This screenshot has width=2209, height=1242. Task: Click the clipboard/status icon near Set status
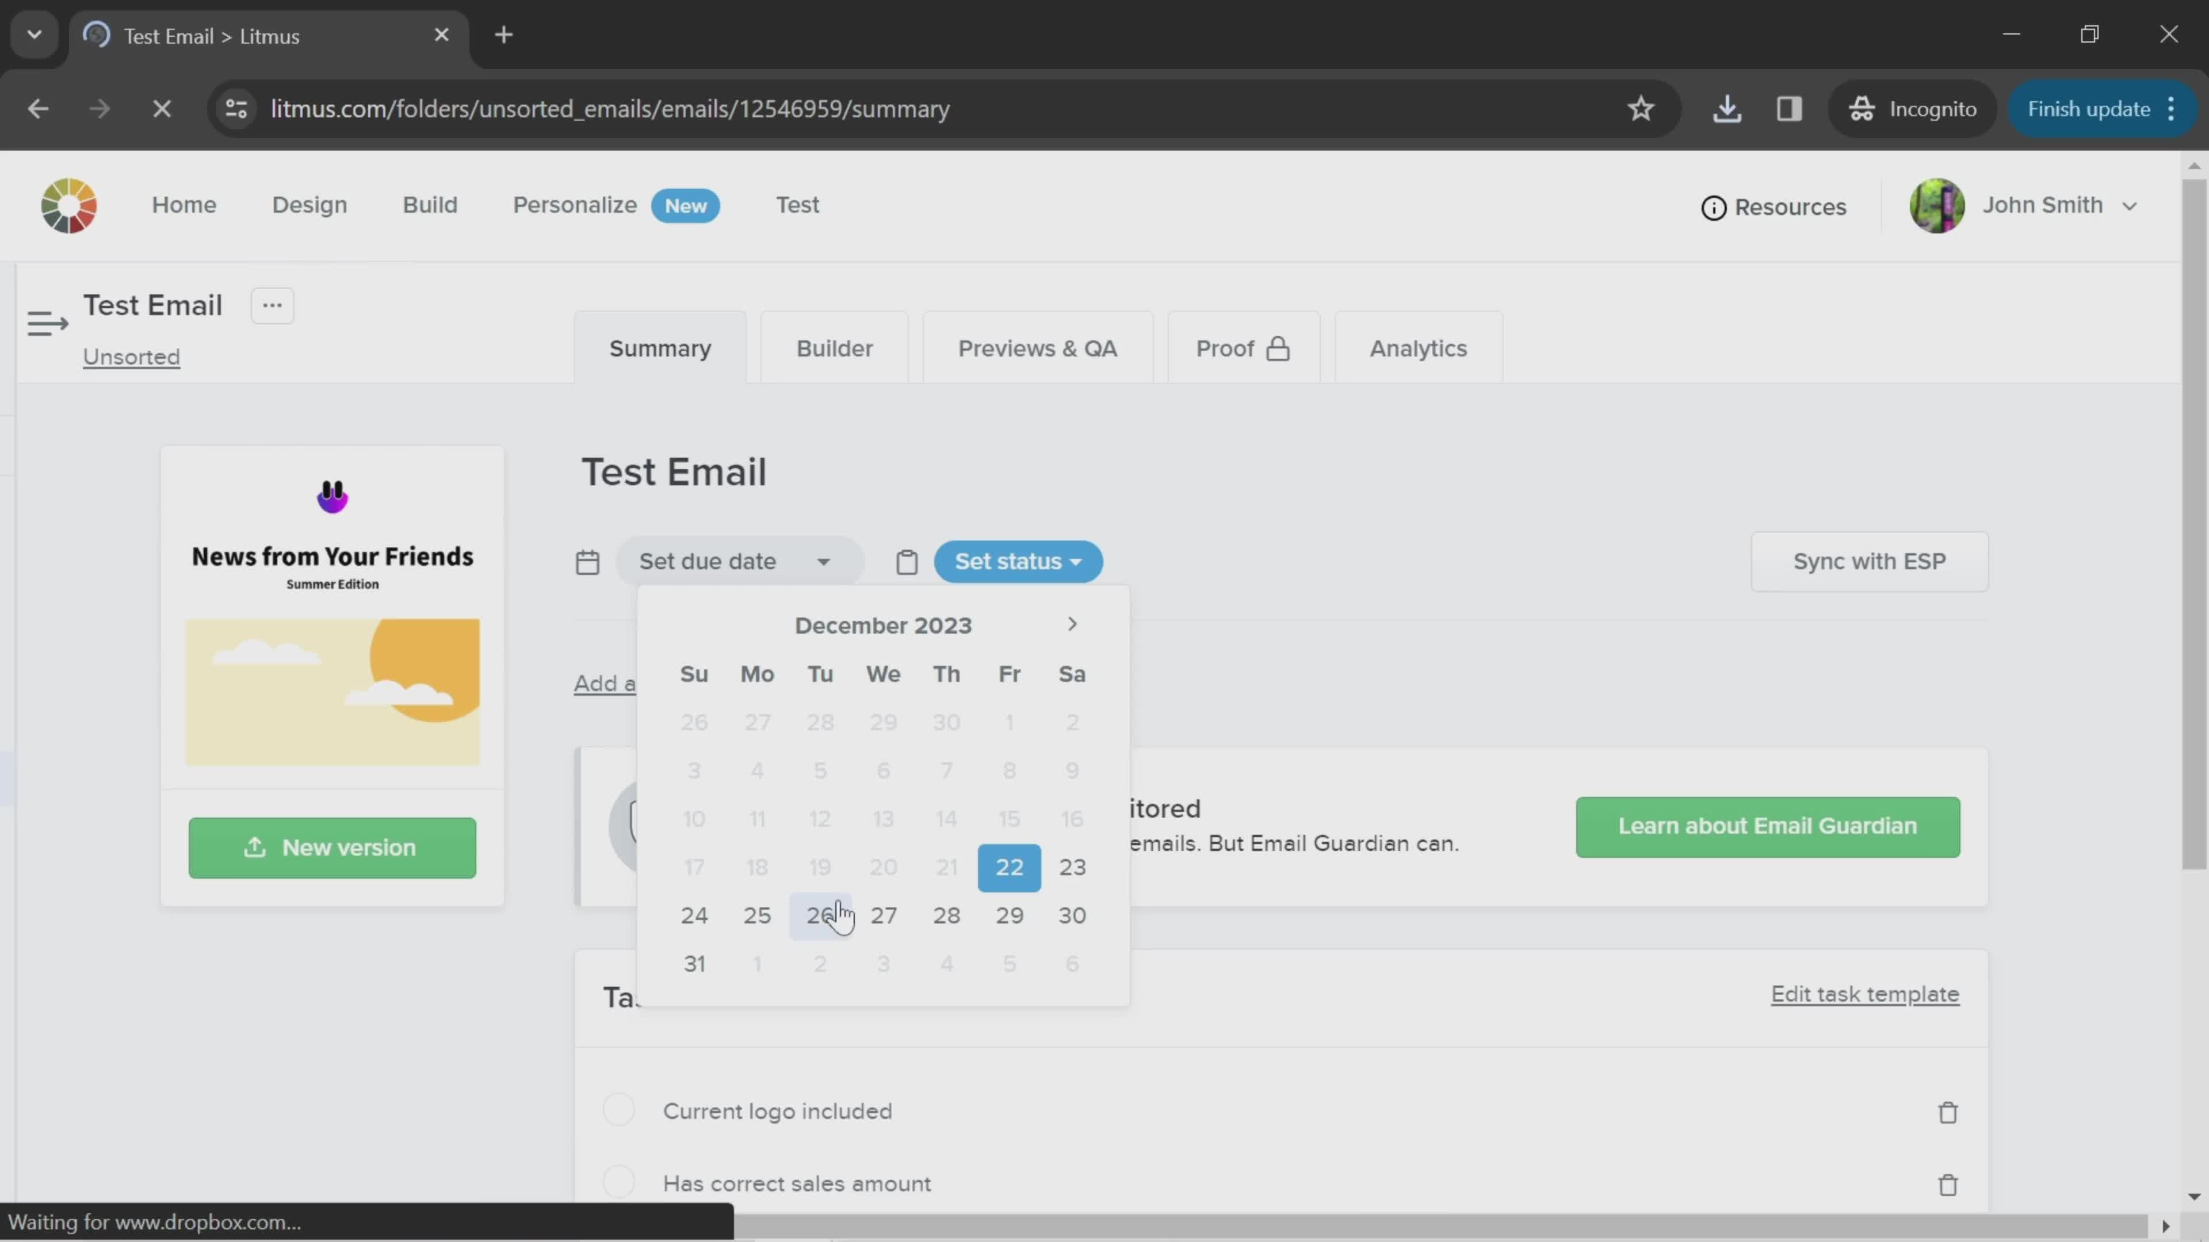click(907, 562)
